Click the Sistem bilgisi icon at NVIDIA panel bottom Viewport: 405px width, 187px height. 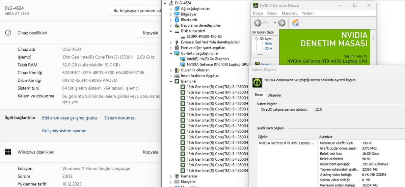[x=257, y=64]
